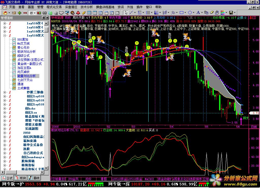Click the lion head toolbar icon
The image size is (260, 188).
click(72, 13)
